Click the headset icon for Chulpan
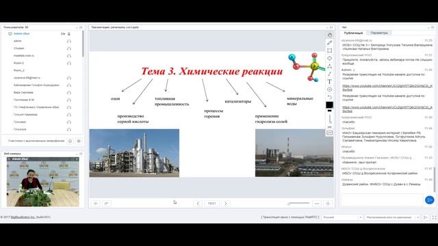This screenshot has height=246, width=438. (x=69, y=49)
